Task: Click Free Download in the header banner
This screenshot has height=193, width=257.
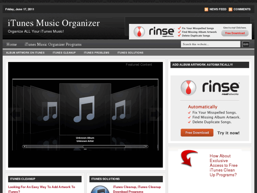Action: pos(235,33)
